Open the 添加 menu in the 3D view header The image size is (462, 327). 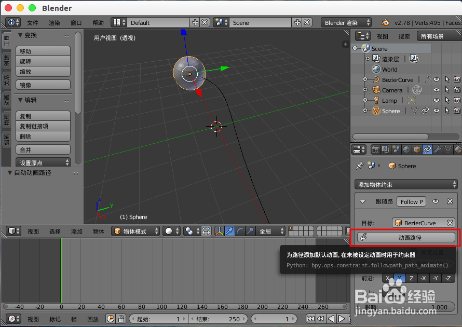(76, 231)
